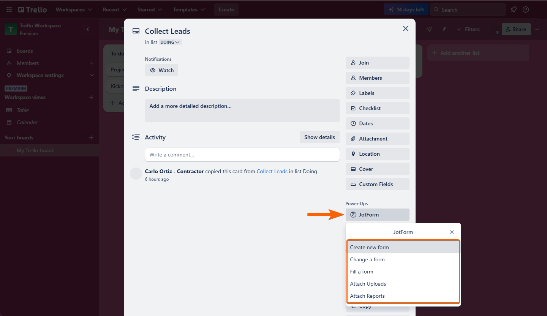Expand the Workspace settings section
547x316 pixels.
(92, 75)
